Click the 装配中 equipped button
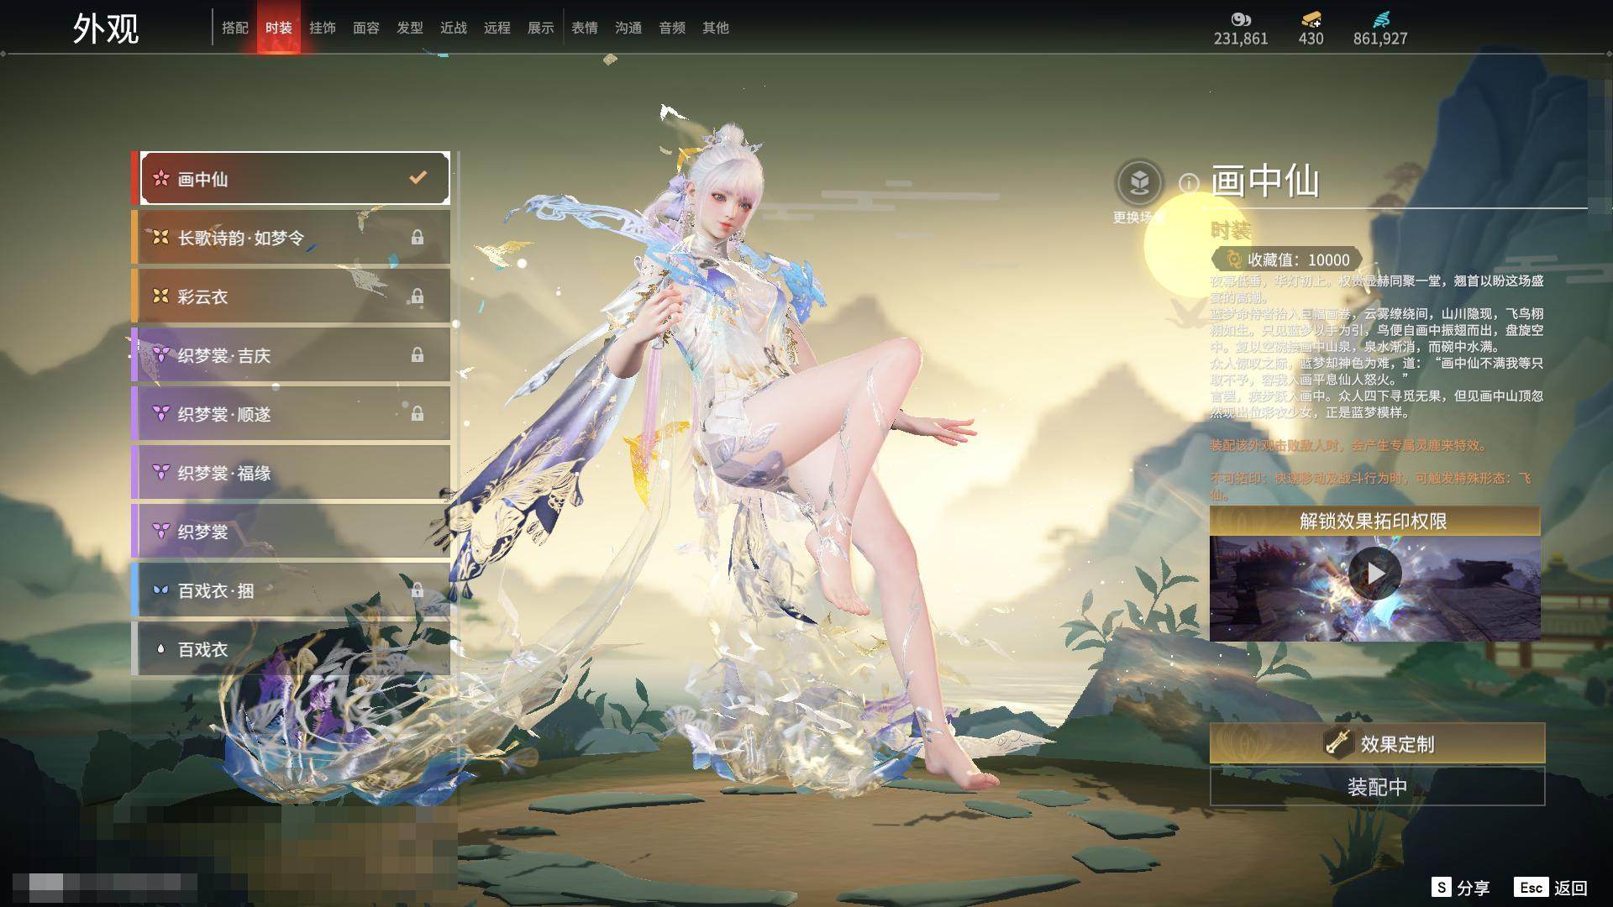This screenshot has height=907, width=1613. [x=1377, y=787]
